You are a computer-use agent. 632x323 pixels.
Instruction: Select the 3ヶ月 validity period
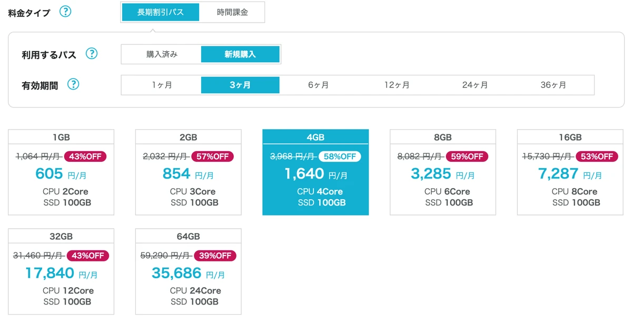(240, 85)
